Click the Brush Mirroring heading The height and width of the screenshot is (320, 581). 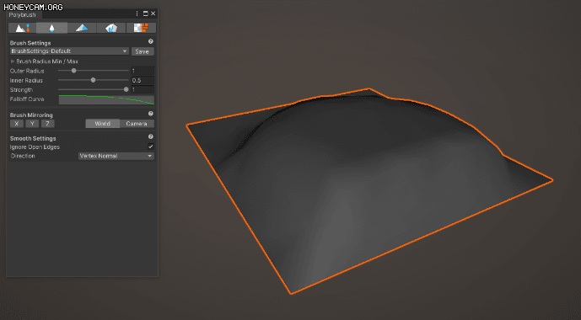click(x=31, y=115)
